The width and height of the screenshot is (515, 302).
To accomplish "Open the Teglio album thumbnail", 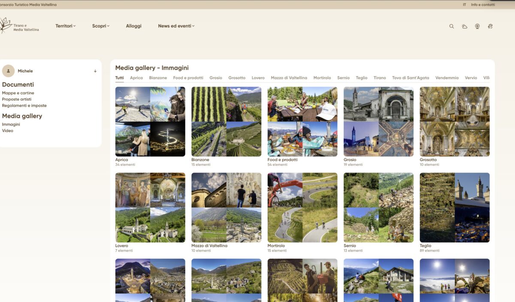I will click(454, 208).
